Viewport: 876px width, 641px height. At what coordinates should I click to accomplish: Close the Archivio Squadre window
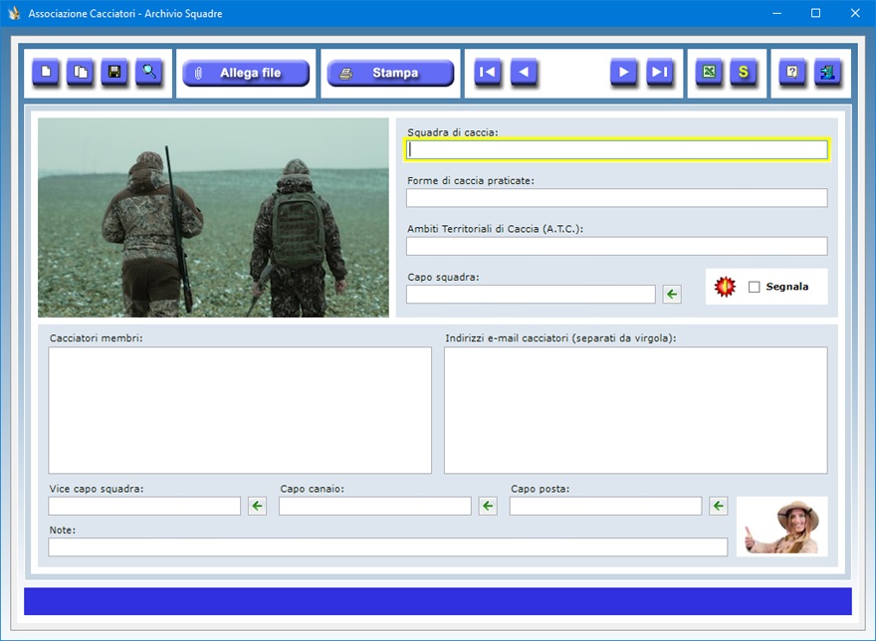click(855, 13)
